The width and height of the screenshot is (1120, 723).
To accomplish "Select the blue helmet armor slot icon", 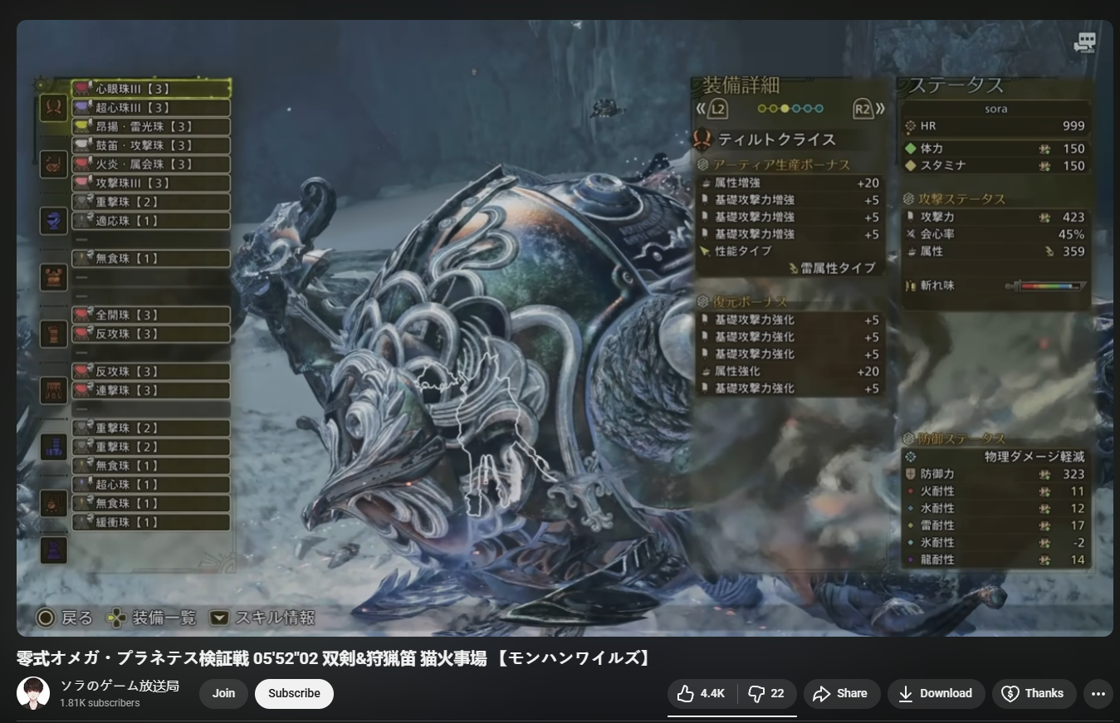I will click(53, 221).
